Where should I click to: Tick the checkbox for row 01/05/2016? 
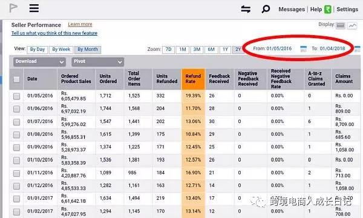[x=16, y=96]
